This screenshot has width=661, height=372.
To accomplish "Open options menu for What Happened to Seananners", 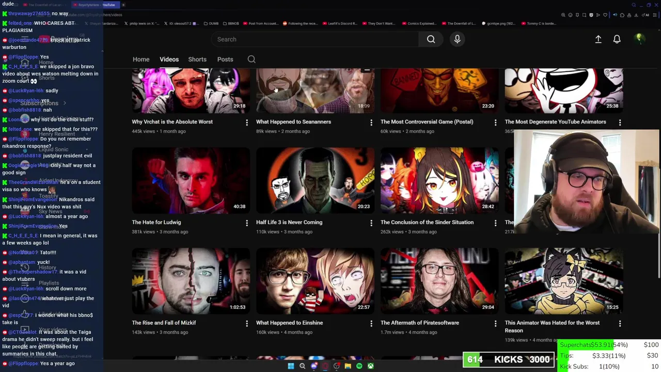I will coord(371,122).
